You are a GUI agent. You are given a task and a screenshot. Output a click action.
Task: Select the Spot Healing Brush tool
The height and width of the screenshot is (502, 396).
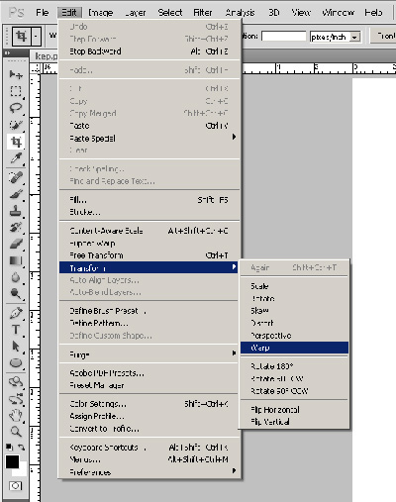point(16,177)
